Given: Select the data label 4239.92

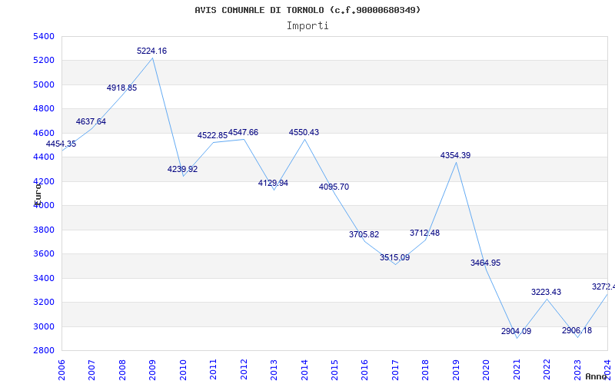Looking at the screenshot, I should point(182,169).
